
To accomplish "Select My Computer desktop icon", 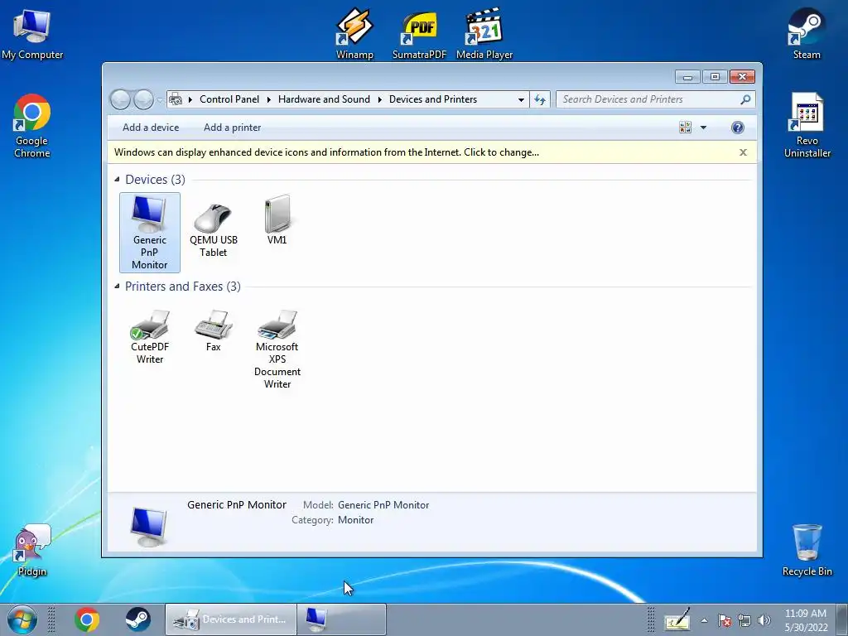I will pos(32,34).
